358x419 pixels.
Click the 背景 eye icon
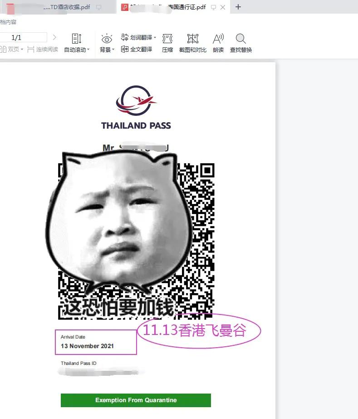[107, 39]
